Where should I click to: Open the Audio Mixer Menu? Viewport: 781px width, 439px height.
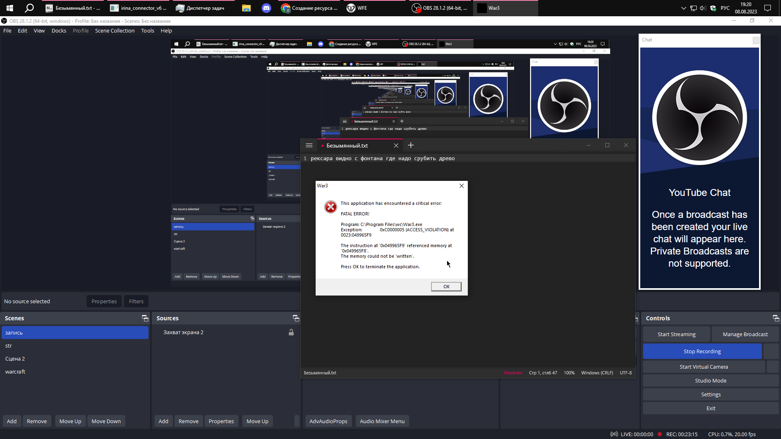pyautogui.click(x=382, y=421)
